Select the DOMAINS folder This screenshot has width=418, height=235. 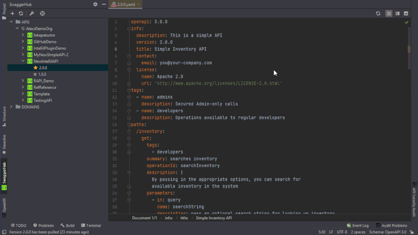[30, 107]
